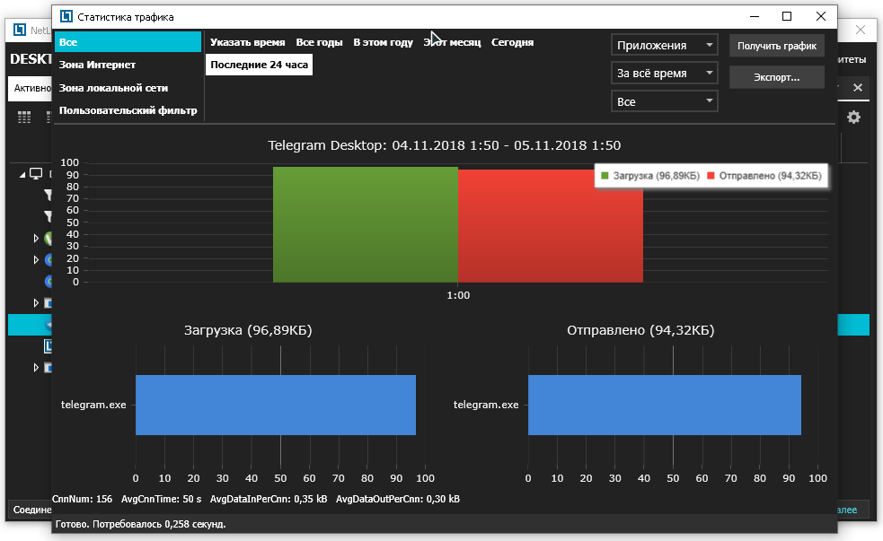883x541 pixels.
Task: Expand the green app node in background tree
Action: pos(36,239)
